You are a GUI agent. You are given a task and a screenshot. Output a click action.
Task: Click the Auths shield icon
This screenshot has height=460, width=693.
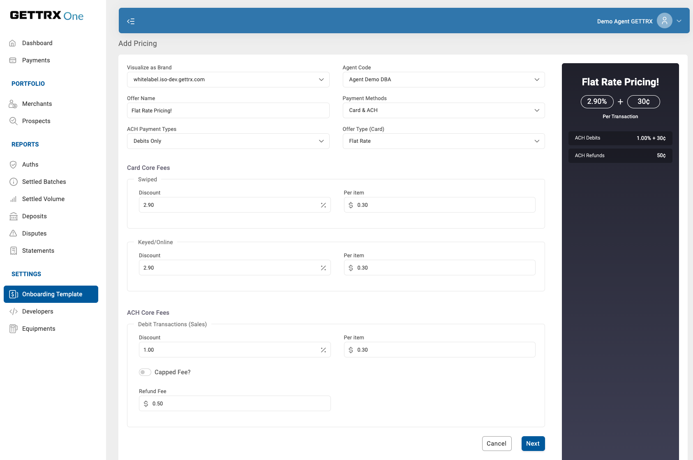(x=13, y=165)
